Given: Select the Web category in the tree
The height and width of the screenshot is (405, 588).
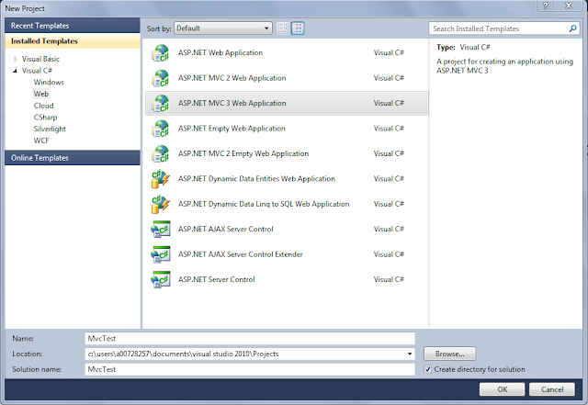Looking at the screenshot, I should (40, 94).
